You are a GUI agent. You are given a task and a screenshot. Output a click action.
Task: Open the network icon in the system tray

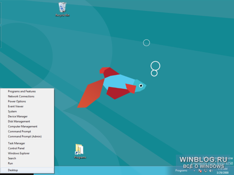[205, 171]
